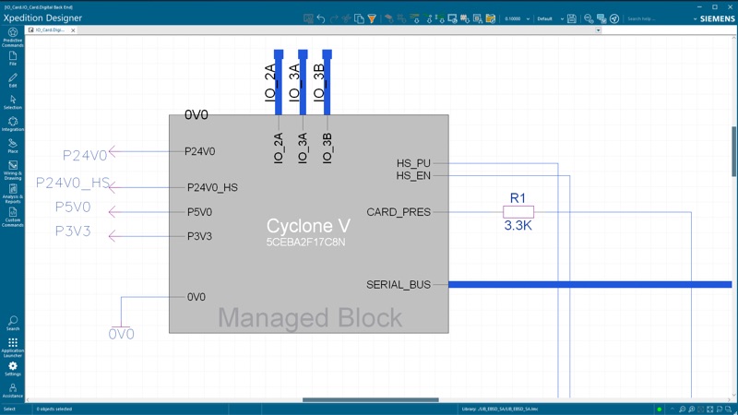Screen dimensions: 738x415
Task: Open Analysis & Reports panel
Action: 13,194
